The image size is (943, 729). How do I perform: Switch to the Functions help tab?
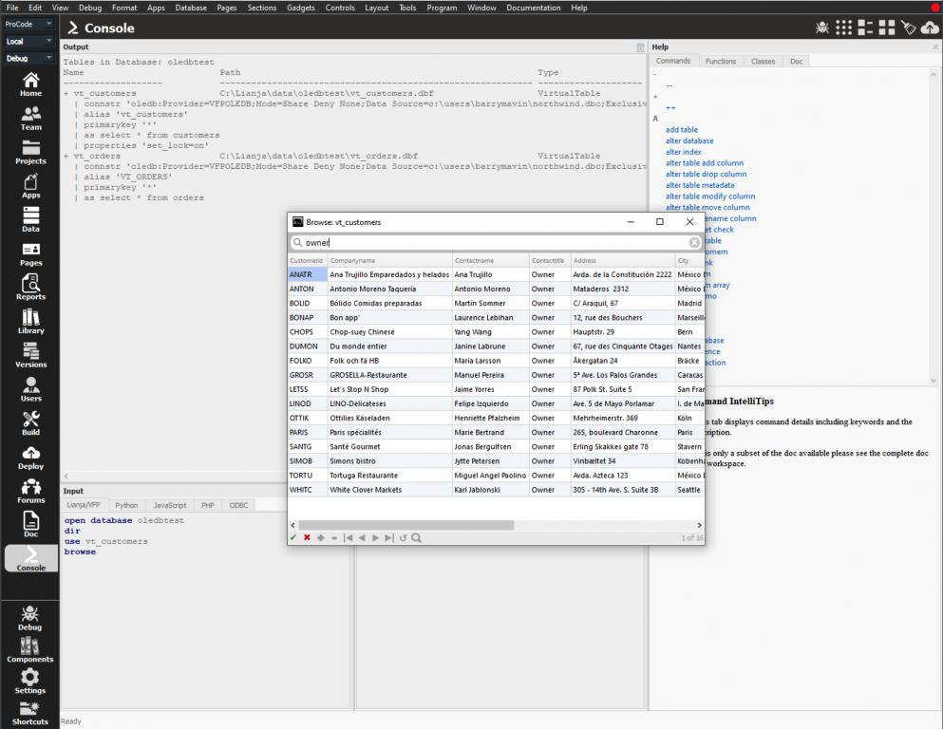coord(720,62)
